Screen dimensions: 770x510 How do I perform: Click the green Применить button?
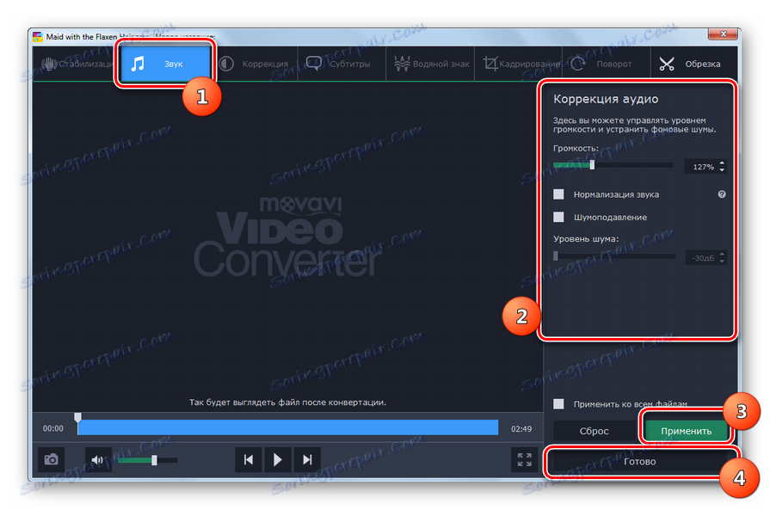[686, 431]
